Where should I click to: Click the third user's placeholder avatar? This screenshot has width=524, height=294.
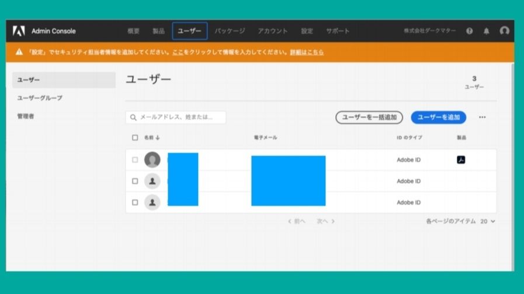point(152,202)
